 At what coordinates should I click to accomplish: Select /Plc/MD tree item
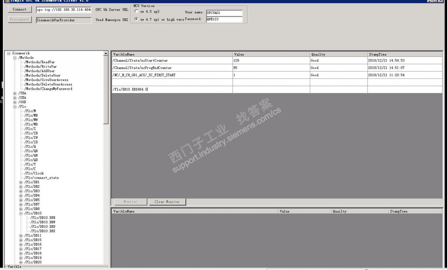[31, 125]
